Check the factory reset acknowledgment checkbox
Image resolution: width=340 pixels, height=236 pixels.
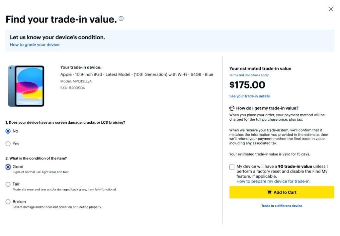[x=232, y=167]
